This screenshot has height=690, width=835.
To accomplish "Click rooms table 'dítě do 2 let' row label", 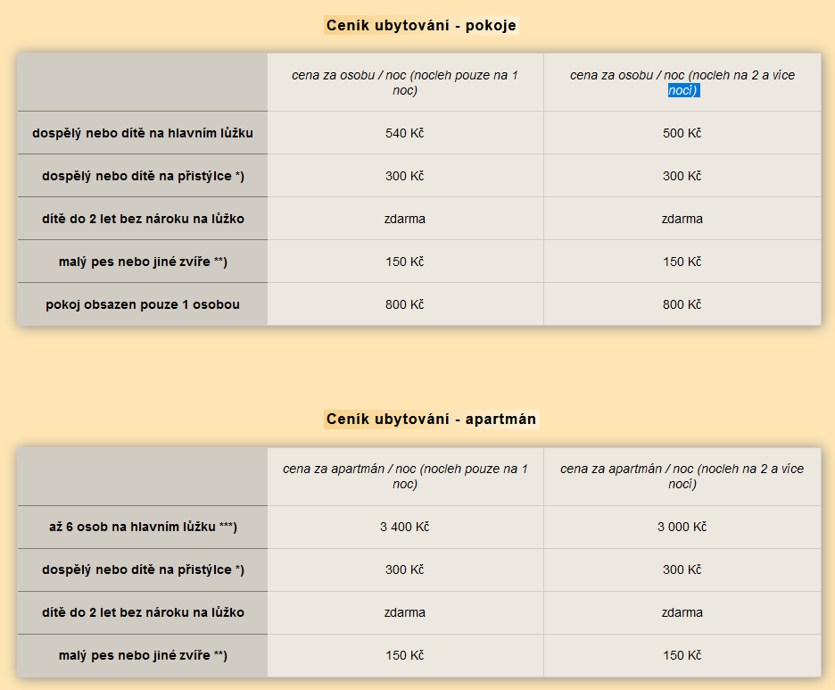I will pos(143,219).
